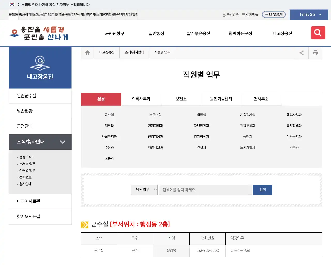Print the page using the printer icon

(x=315, y=53)
